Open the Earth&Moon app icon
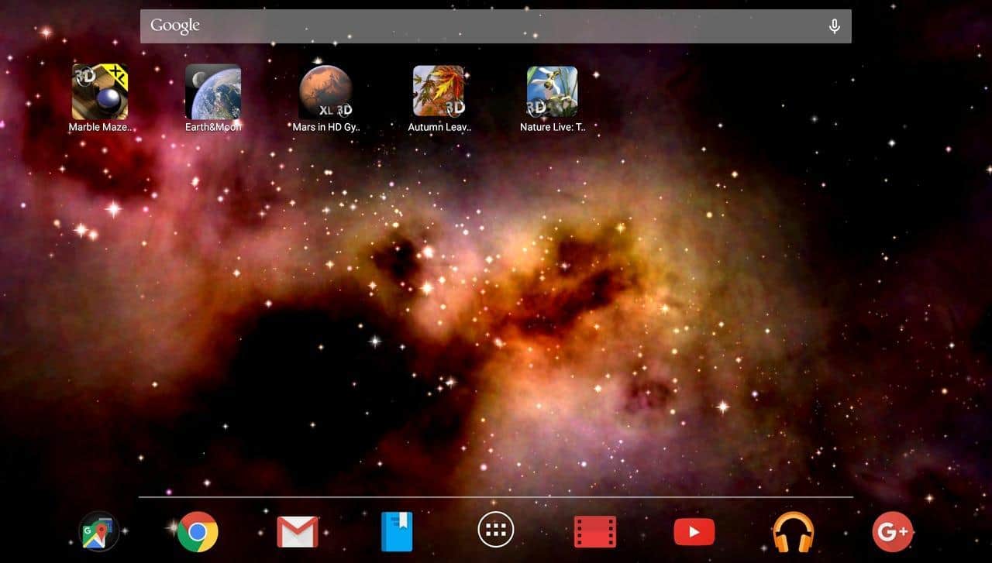 (x=213, y=91)
